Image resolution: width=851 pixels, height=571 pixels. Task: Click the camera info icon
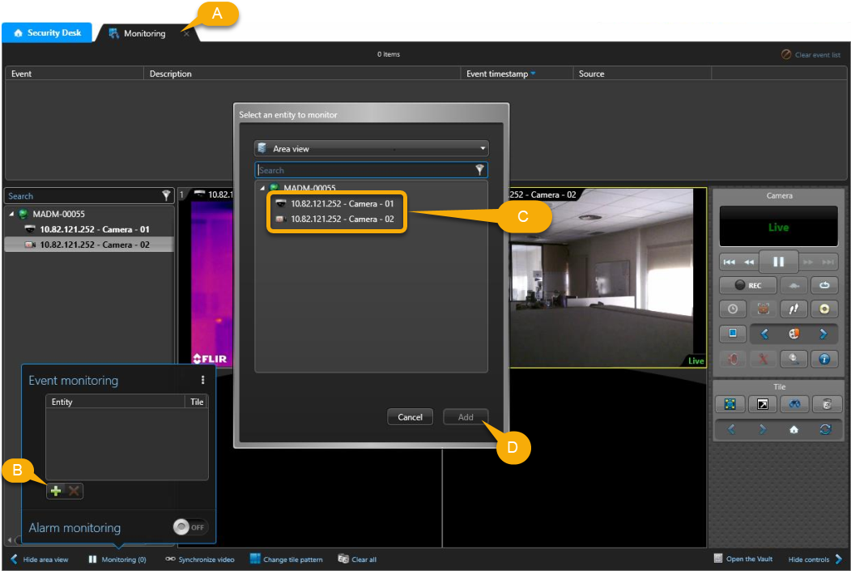point(824,358)
